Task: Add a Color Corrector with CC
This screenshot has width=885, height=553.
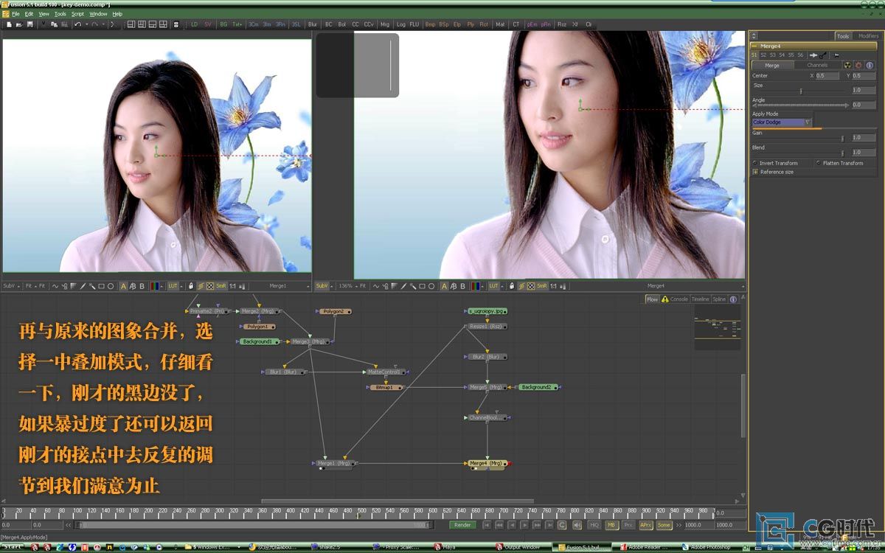Action: point(355,24)
